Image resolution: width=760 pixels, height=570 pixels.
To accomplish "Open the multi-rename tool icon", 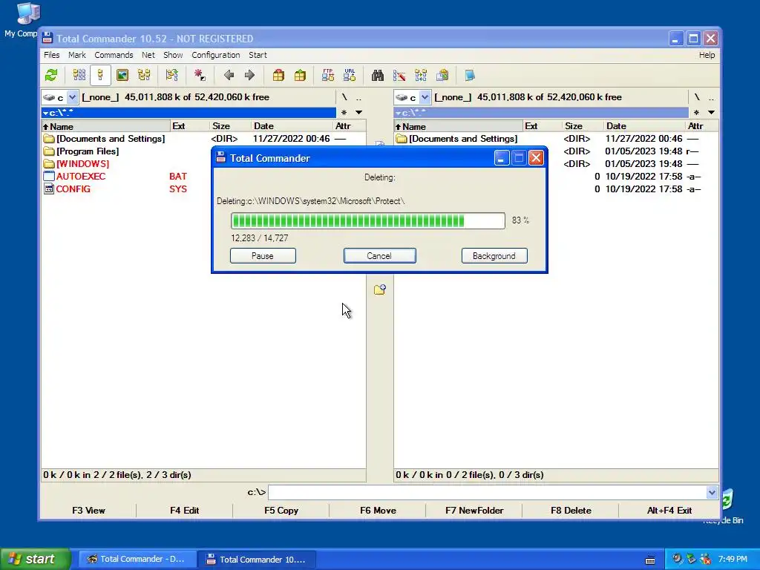I will coord(399,75).
